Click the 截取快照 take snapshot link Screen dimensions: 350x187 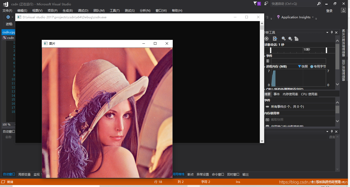pyautogui.click(x=277, y=120)
